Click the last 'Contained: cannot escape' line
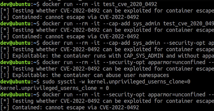 [70, 107]
